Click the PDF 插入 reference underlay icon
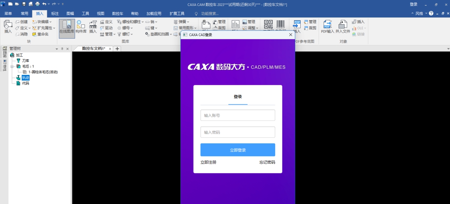This screenshot has height=204, width=450. [x=297, y=27]
